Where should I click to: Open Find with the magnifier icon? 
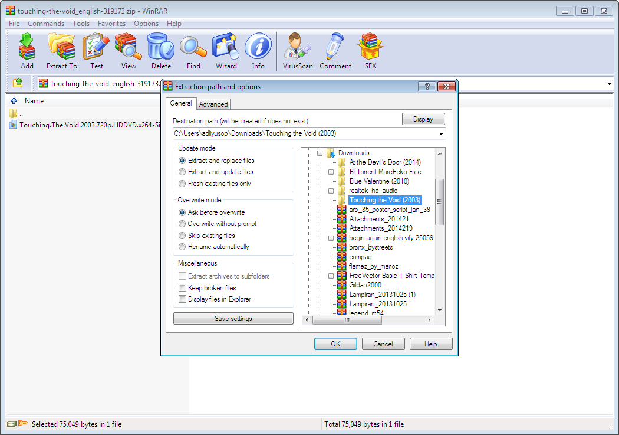[193, 51]
